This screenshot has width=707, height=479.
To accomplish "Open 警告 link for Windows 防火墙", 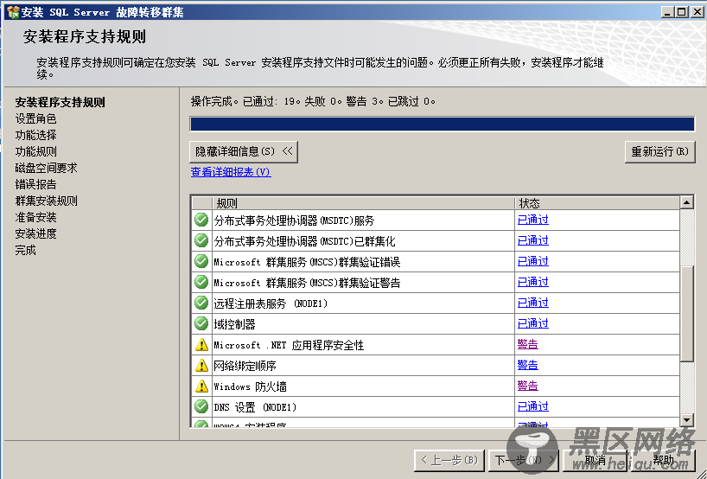I will 527,386.
